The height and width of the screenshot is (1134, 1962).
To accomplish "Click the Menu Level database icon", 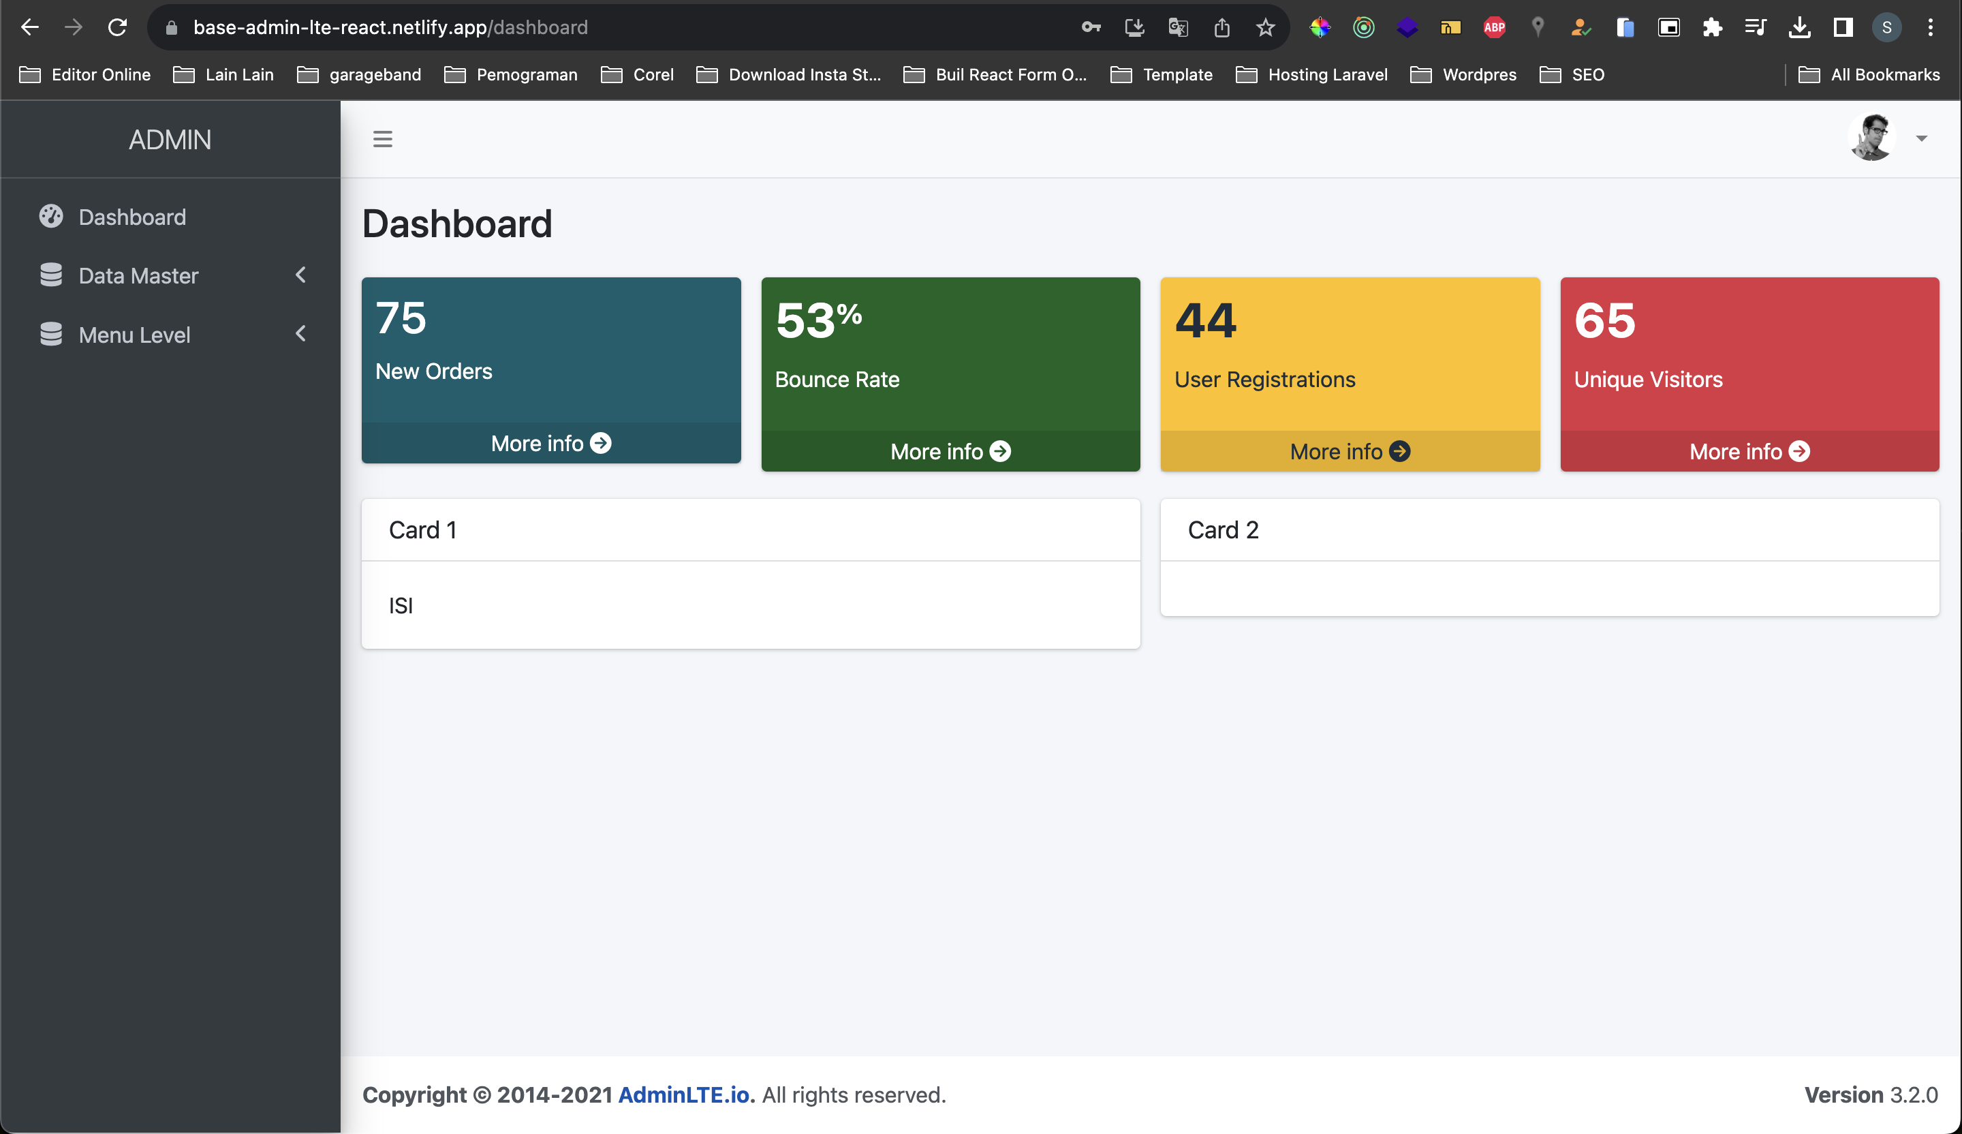I will click(x=51, y=334).
